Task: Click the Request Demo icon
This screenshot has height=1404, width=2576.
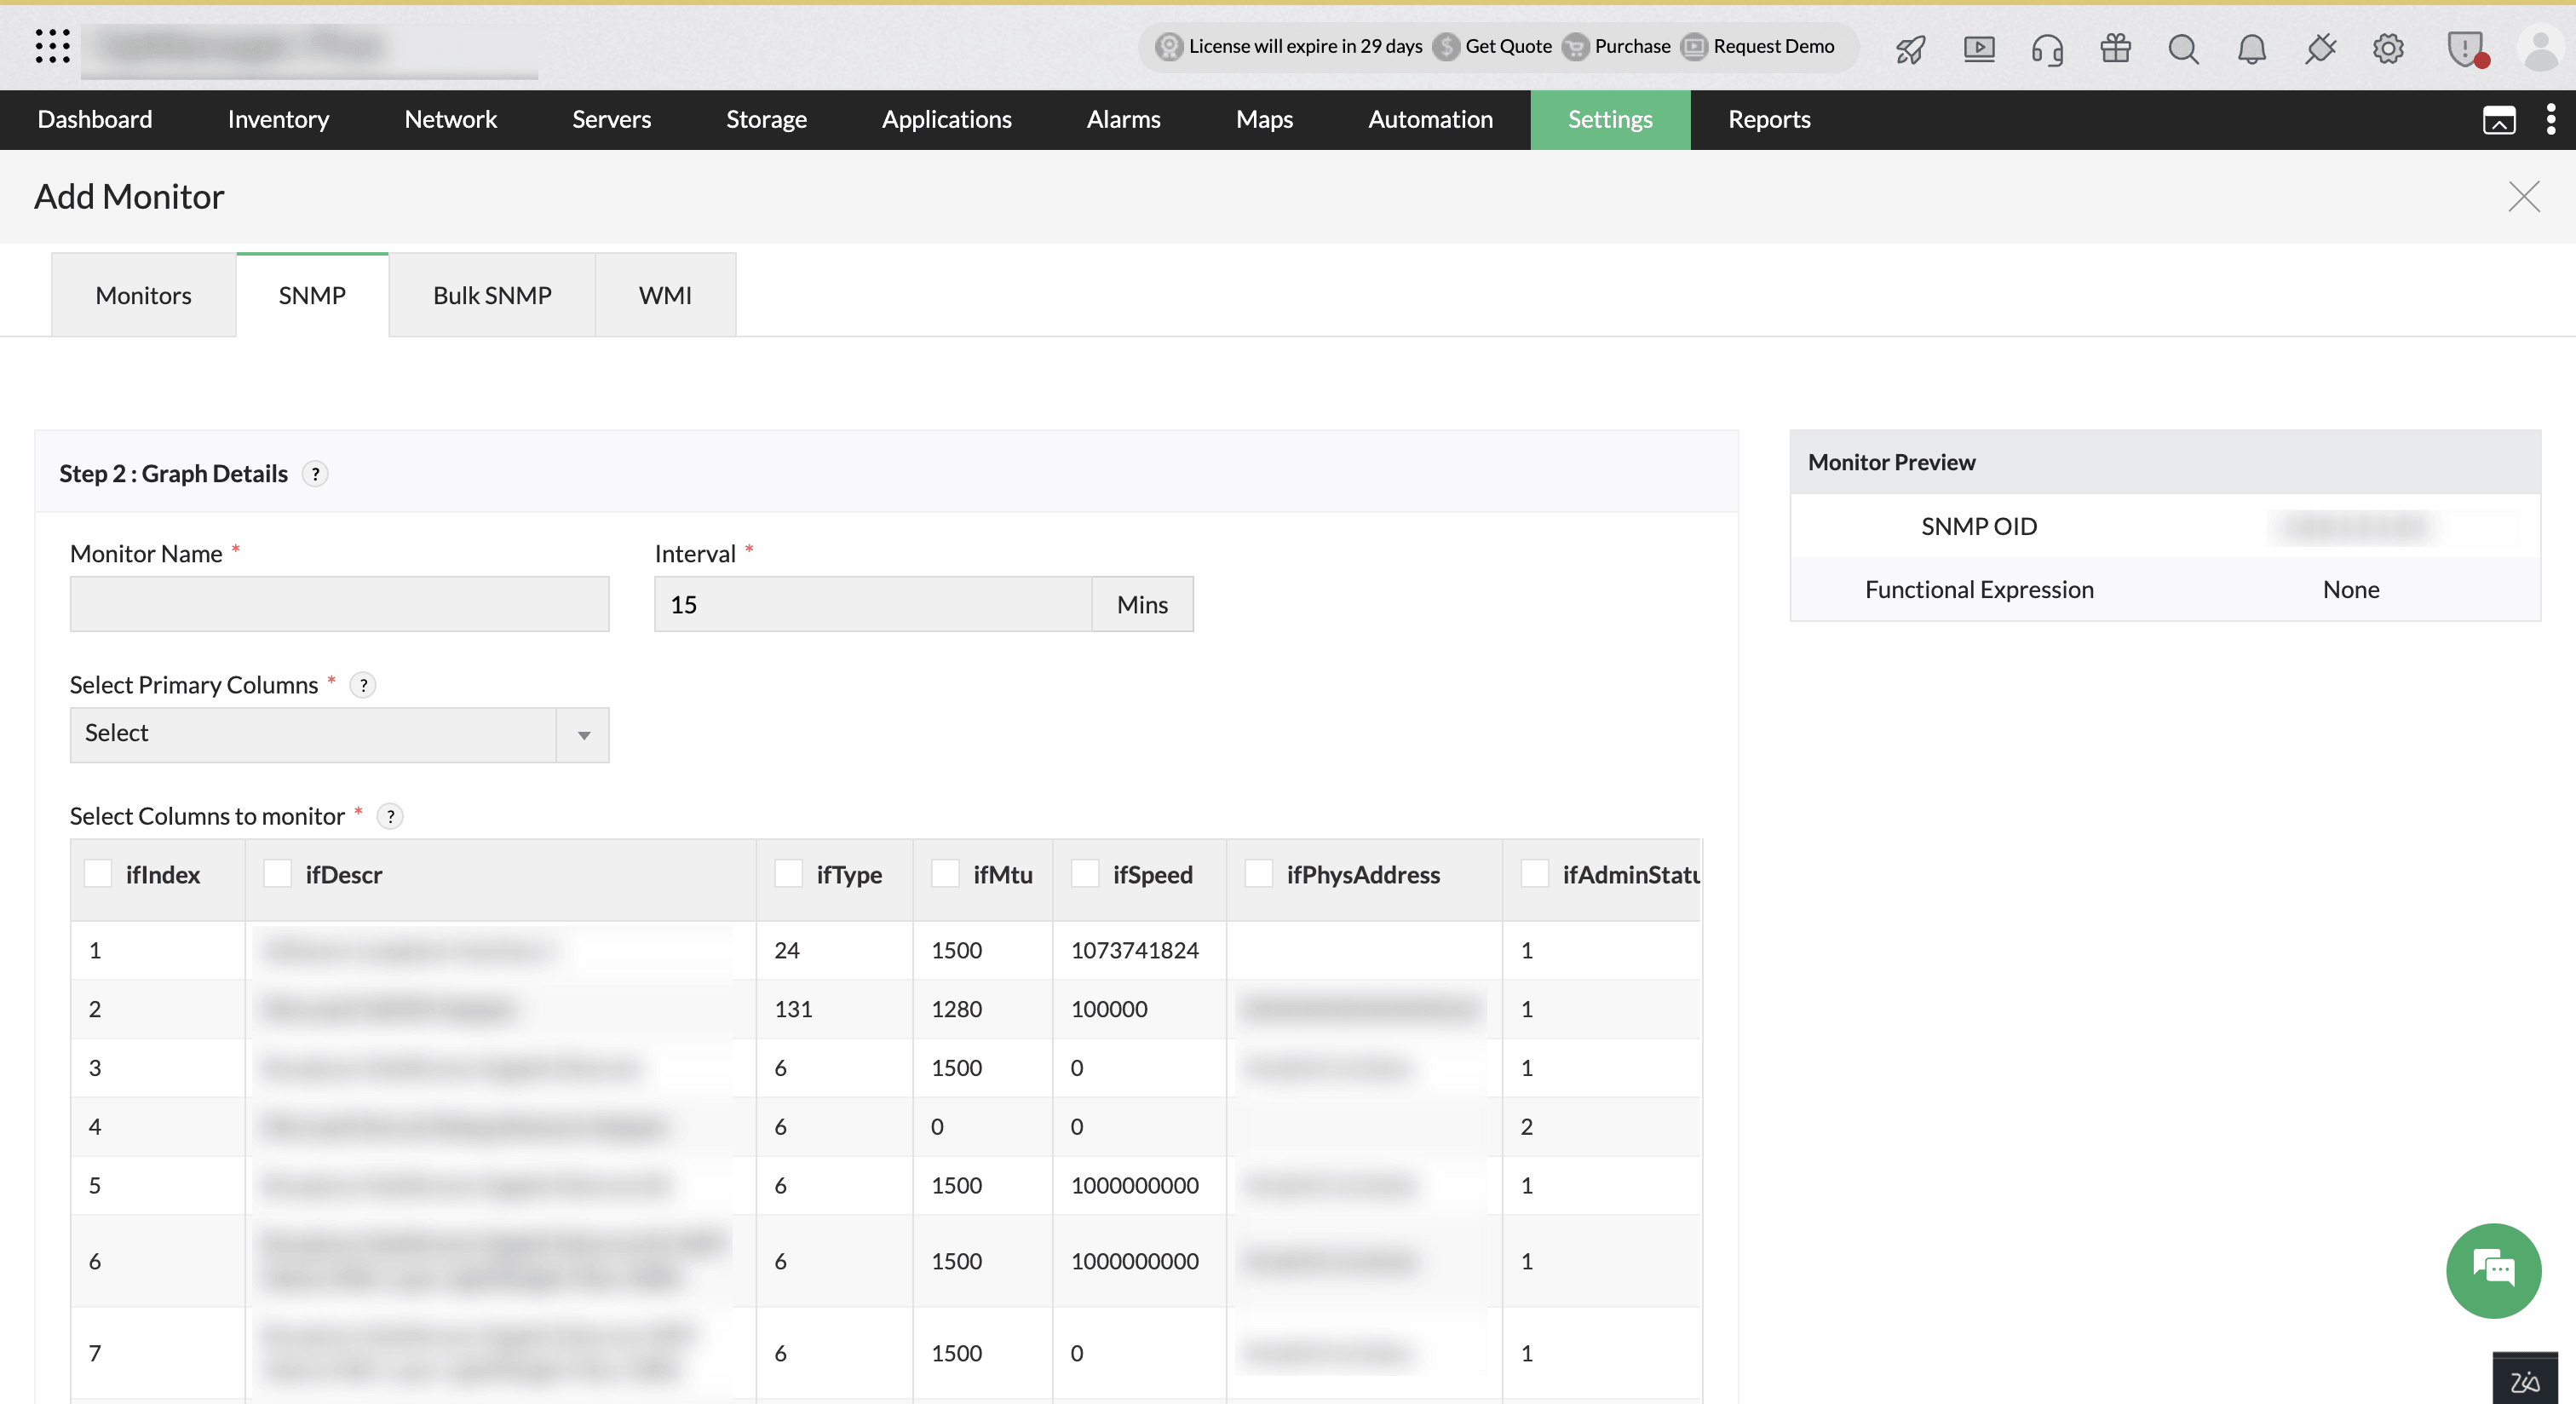Action: pyautogui.click(x=1693, y=46)
